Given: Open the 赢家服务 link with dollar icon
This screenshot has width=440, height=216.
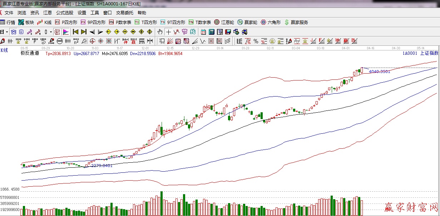Looking at the screenshot, I should coord(296,22).
